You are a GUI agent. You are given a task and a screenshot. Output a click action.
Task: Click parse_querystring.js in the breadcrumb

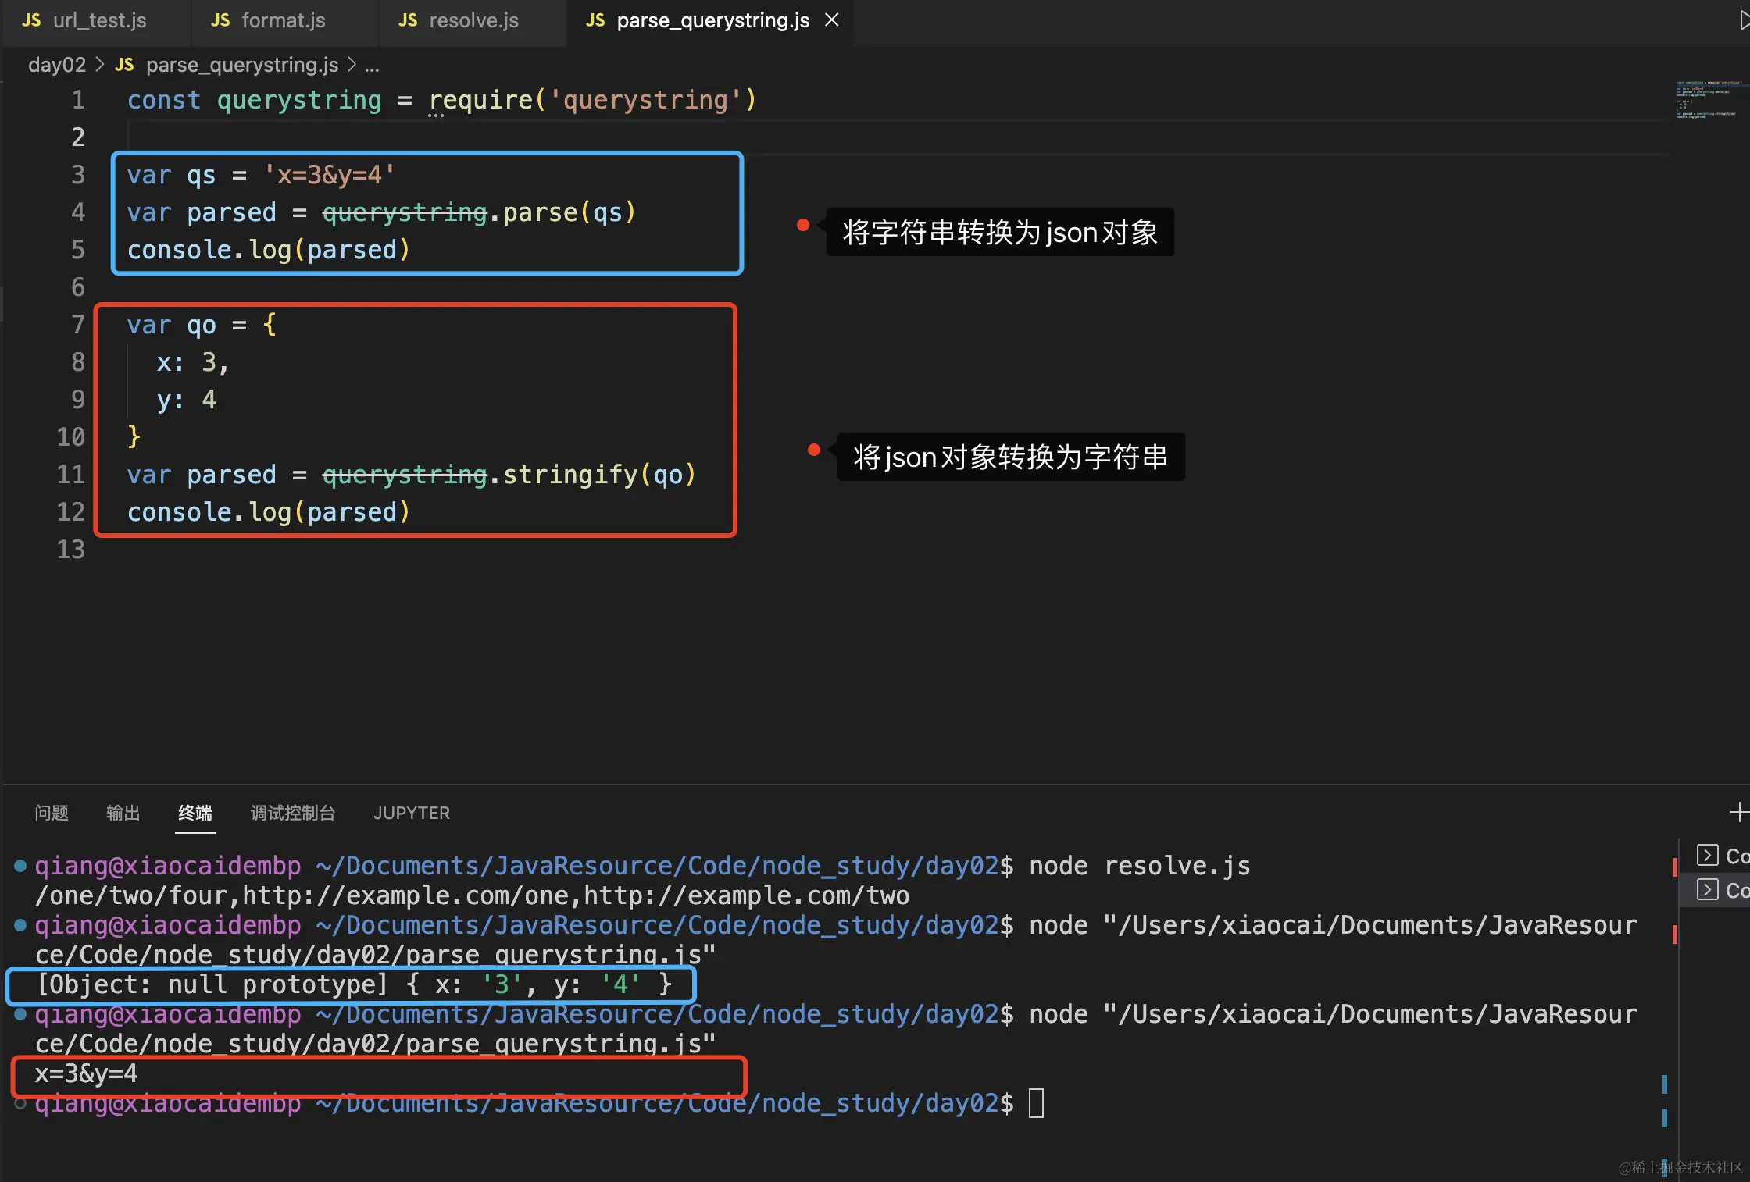[x=241, y=65]
